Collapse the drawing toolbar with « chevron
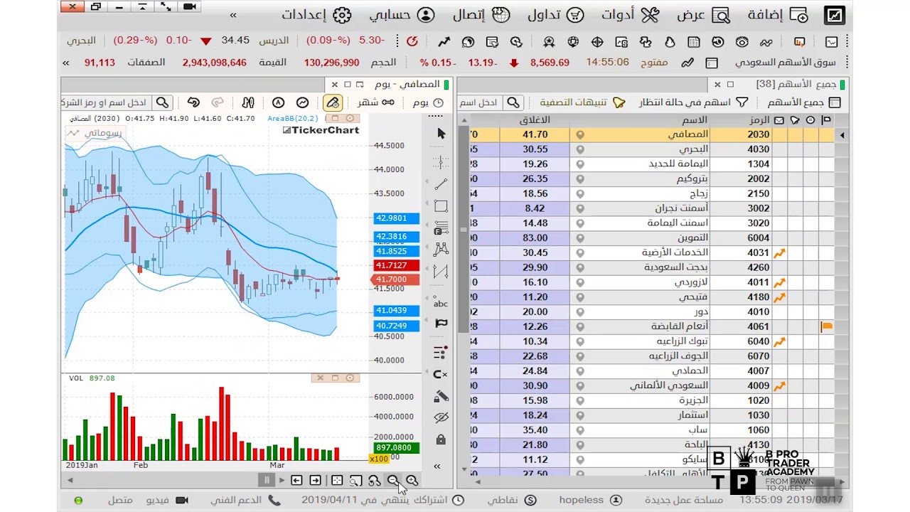This screenshot has width=910, height=512. (437, 466)
